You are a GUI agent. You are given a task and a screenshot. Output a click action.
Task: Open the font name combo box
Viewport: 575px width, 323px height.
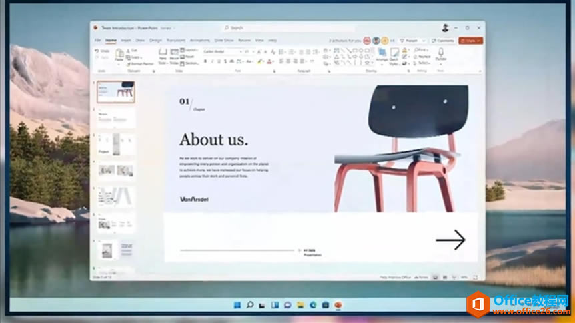click(x=223, y=52)
